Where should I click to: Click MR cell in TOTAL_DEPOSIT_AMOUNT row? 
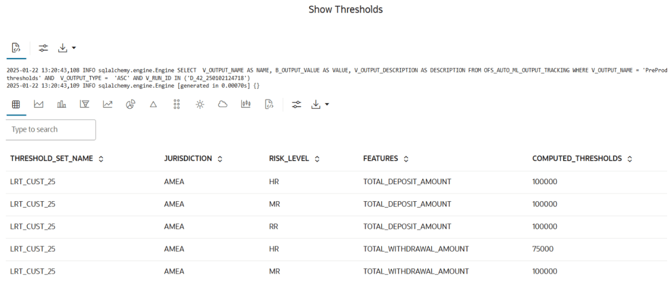pyautogui.click(x=275, y=204)
